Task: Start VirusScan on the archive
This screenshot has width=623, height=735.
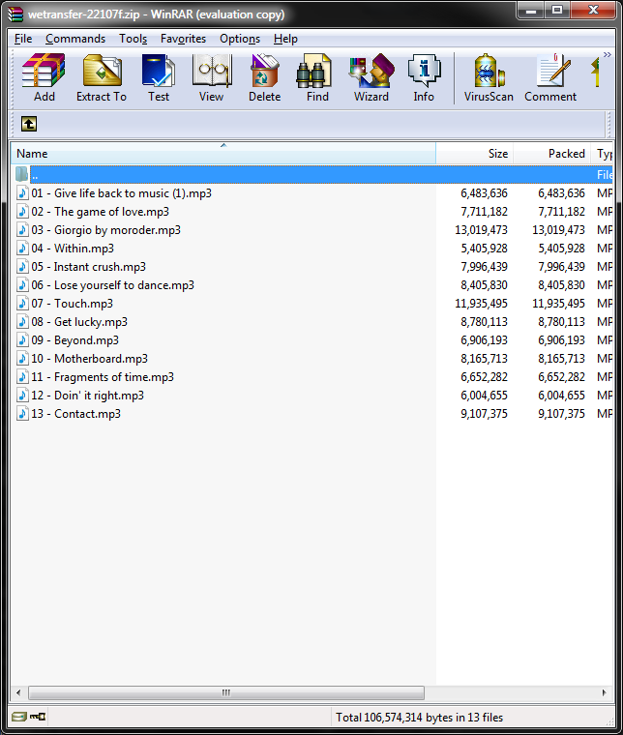Action: coord(489,77)
